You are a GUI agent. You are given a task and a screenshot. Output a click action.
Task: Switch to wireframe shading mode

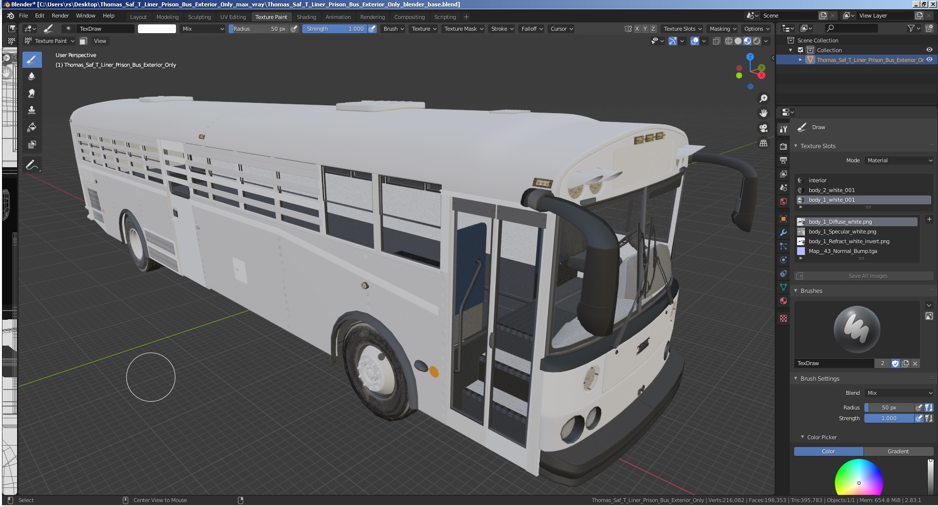(729, 41)
